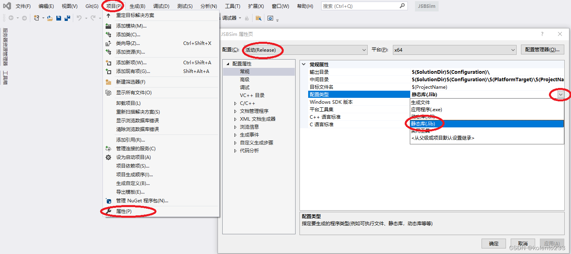Expand the C/C++ tree node
Image resolution: width=571 pixels, height=254 pixels.
pyautogui.click(x=235, y=103)
